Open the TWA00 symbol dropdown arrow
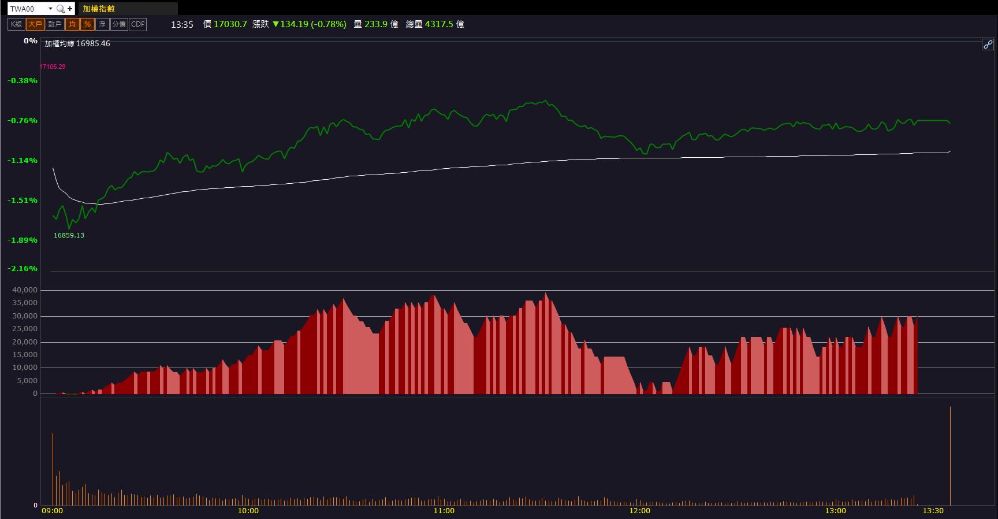The image size is (998, 519). pyautogui.click(x=50, y=9)
